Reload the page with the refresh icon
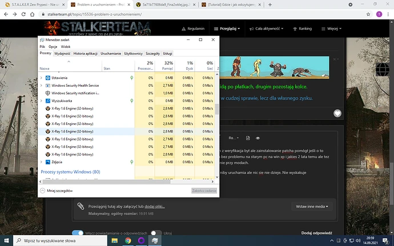This screenshot has height=246, width=394. click(23, 14)
